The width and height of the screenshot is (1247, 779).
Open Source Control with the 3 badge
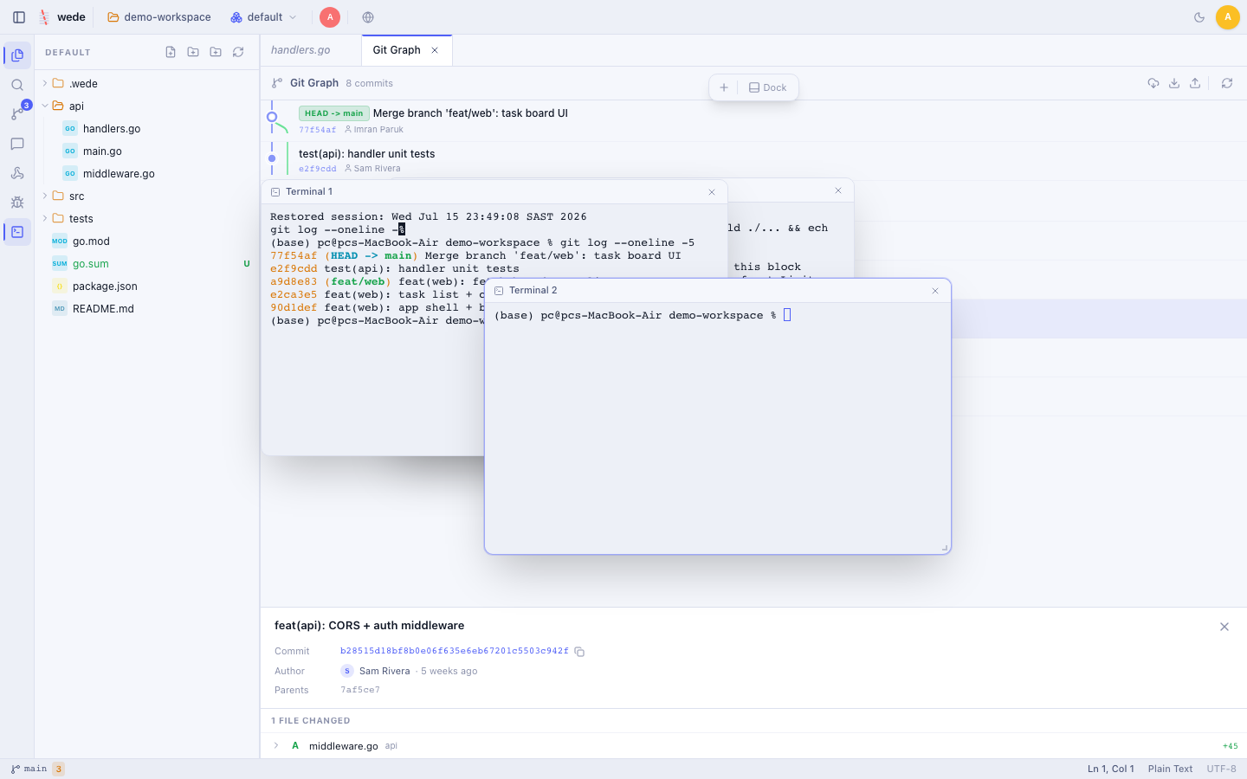(17, 114)
